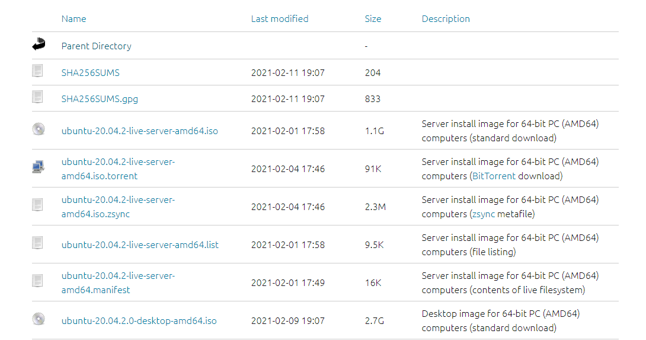The width and height of the screenshot is (646, 340).
Task: Sort by the Last modified column header
Action: tap(280, 18)
